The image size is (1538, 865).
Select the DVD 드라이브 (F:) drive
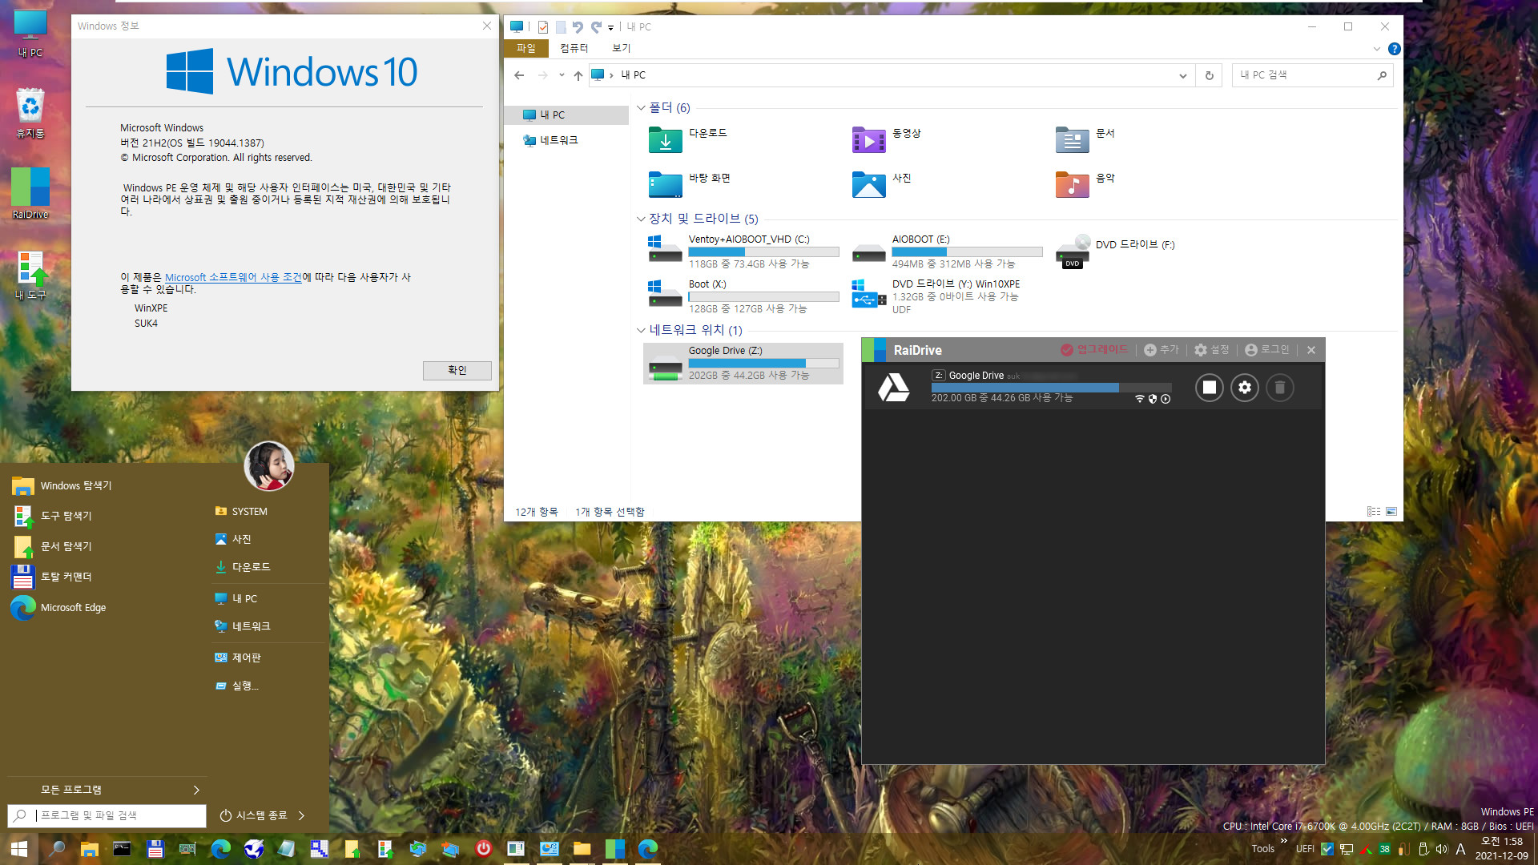pos(1115,251)
